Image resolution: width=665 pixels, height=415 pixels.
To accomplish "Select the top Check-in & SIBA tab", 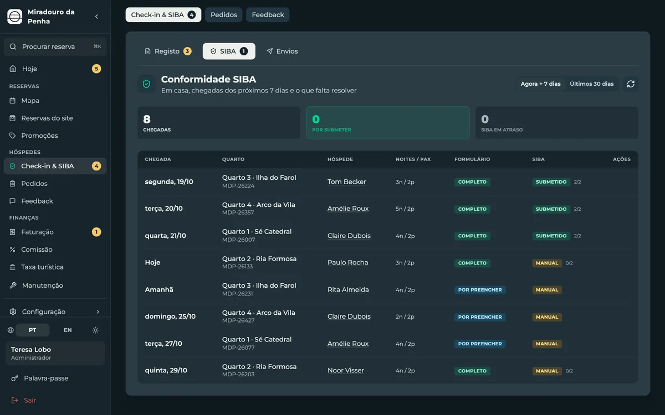I will [163, 15].
